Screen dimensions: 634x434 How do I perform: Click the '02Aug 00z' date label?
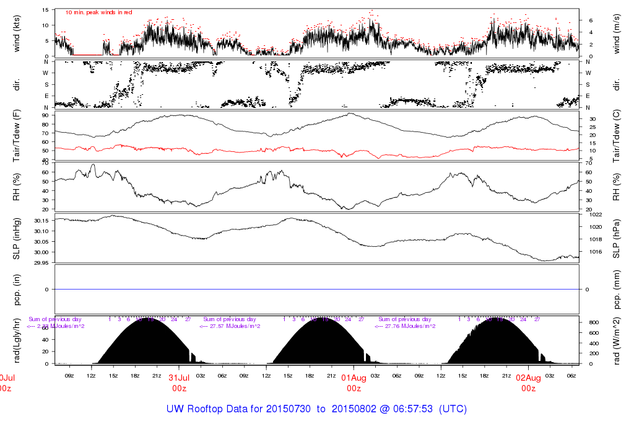529,383
